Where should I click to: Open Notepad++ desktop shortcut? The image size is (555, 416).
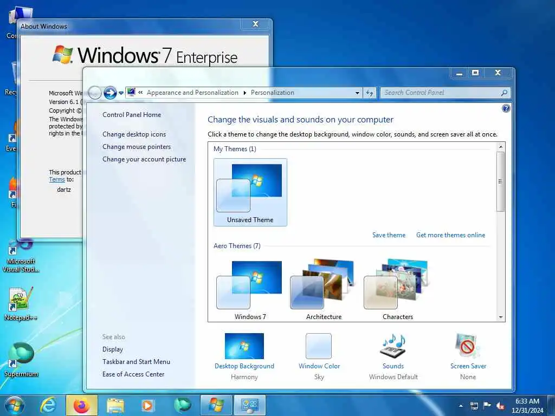click(21, 303)
